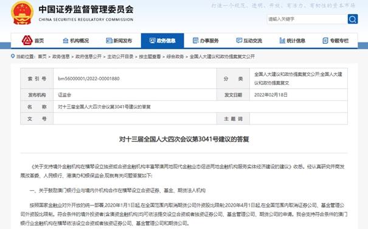Image resolution: width=368 pixels, height=229 pixels.
Task: Click the location pin icon in the breadcrumb
Action: pos(13,56)
